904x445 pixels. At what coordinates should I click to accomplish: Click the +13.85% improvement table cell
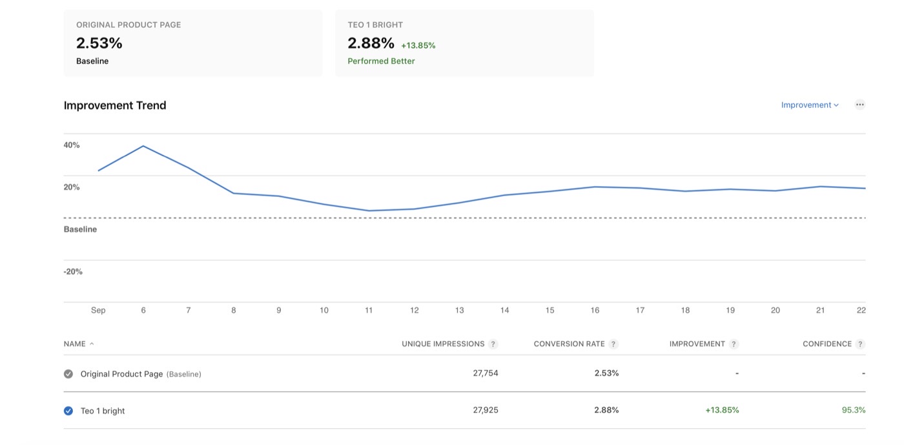point(722,410)
